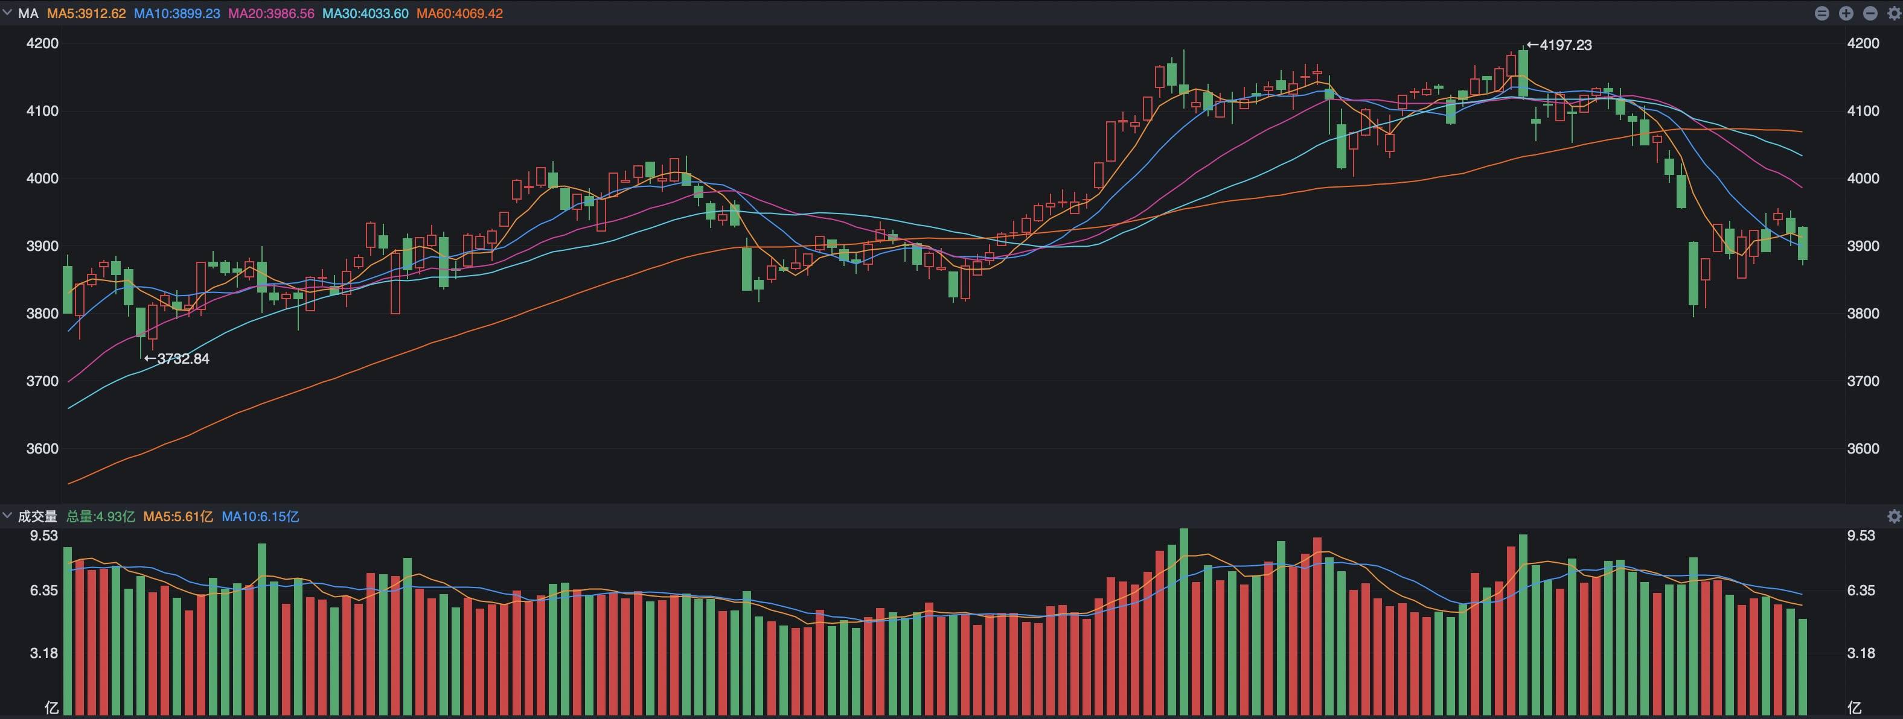Click the MA60 legend value
1903x719 pixels.
coord(459,13)
